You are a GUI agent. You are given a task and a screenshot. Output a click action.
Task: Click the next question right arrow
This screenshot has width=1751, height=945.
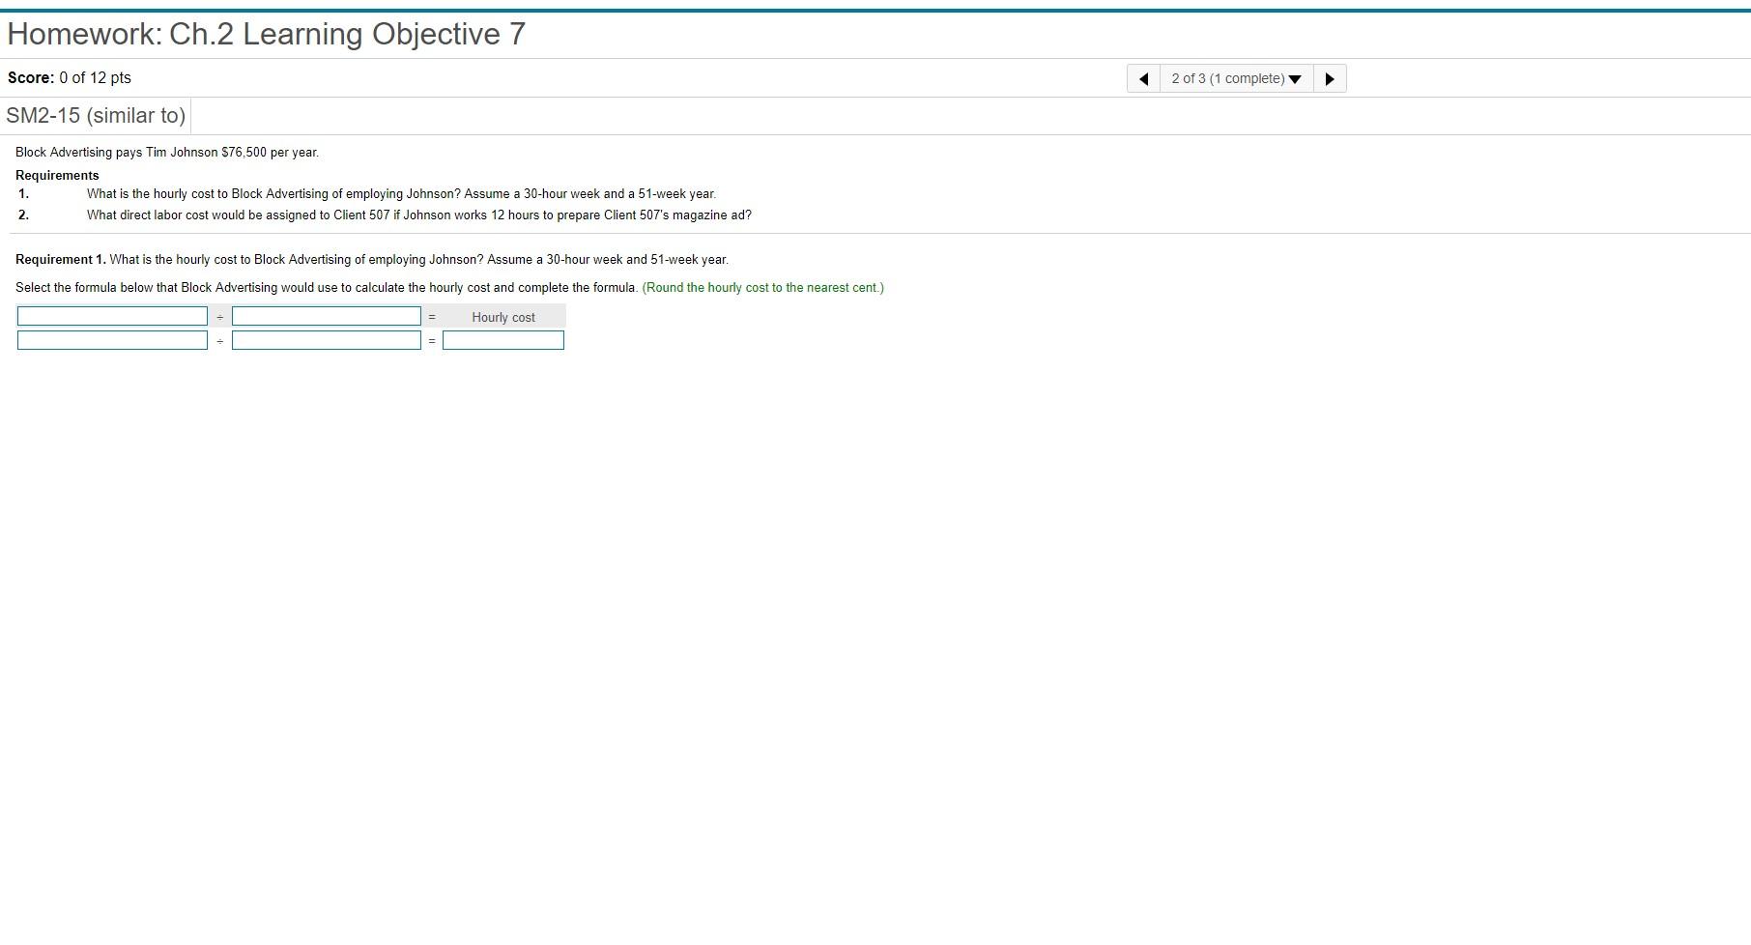pos(1330,78)
